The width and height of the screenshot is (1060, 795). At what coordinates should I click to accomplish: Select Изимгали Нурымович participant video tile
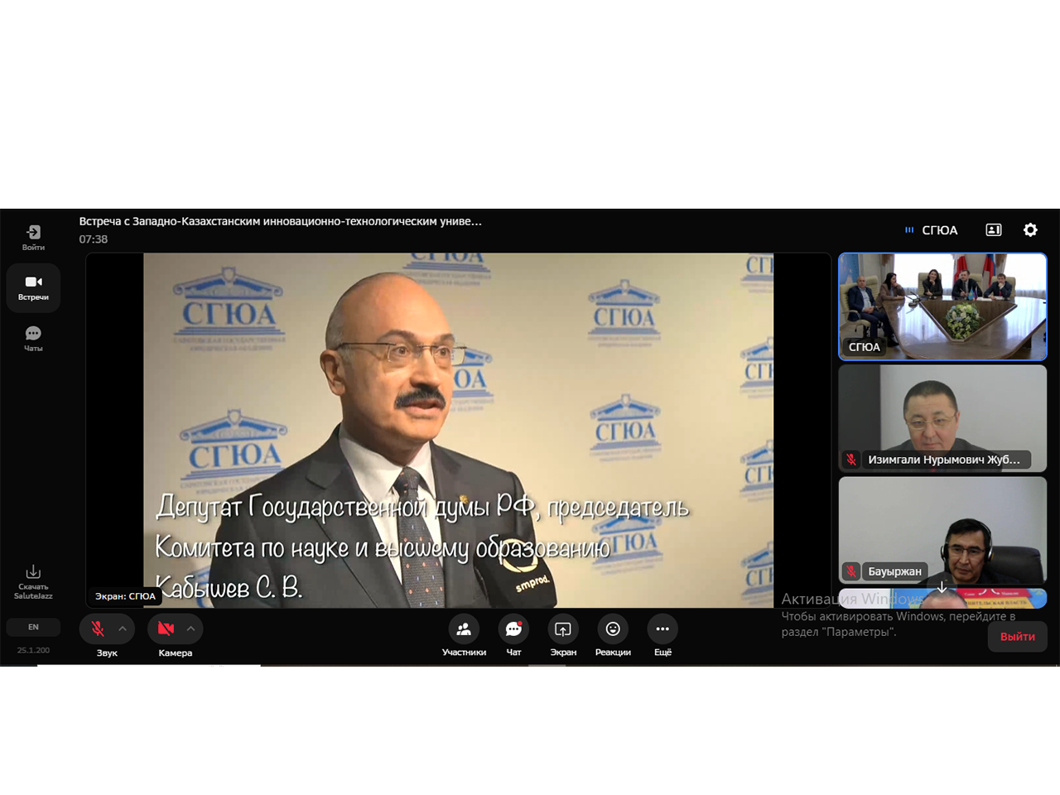click(942, 418)
